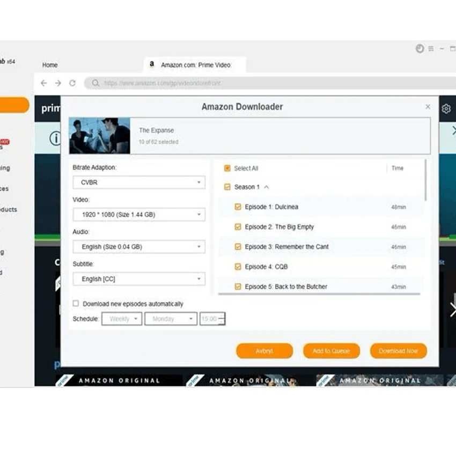Click the orange sidebar button
456x456 pixels.
tap(14, 105)
